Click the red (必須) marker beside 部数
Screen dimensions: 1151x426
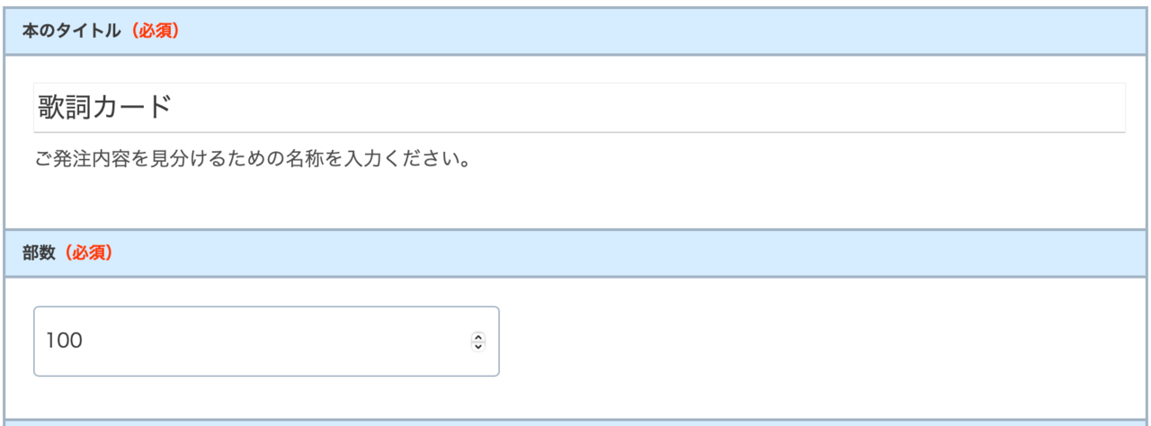point(87,253)
